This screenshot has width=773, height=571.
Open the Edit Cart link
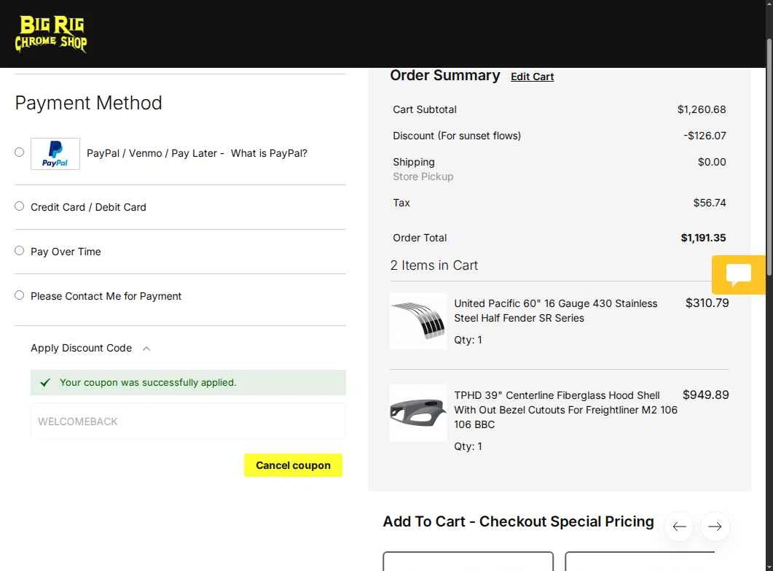(x=532, y=77)
